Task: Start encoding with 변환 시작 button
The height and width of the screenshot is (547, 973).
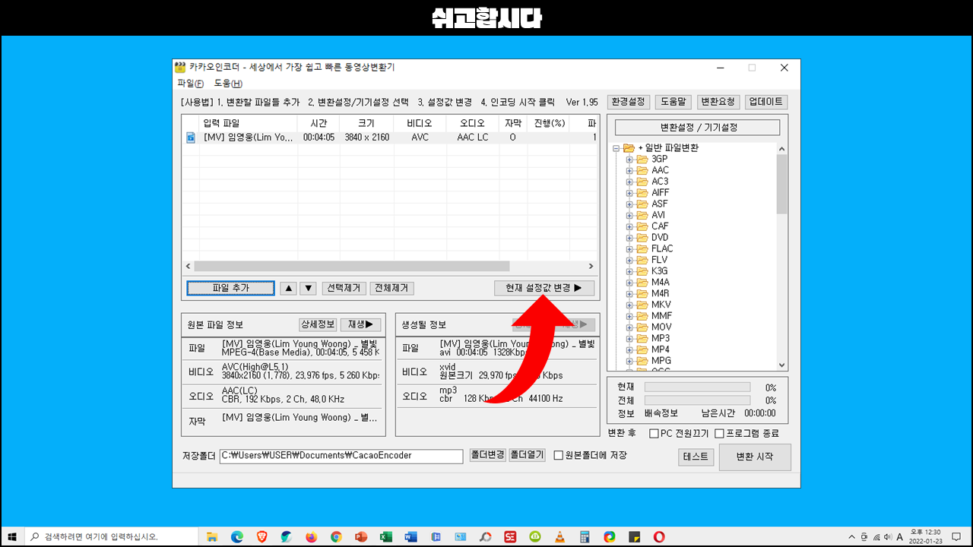Action: (755, 457)
